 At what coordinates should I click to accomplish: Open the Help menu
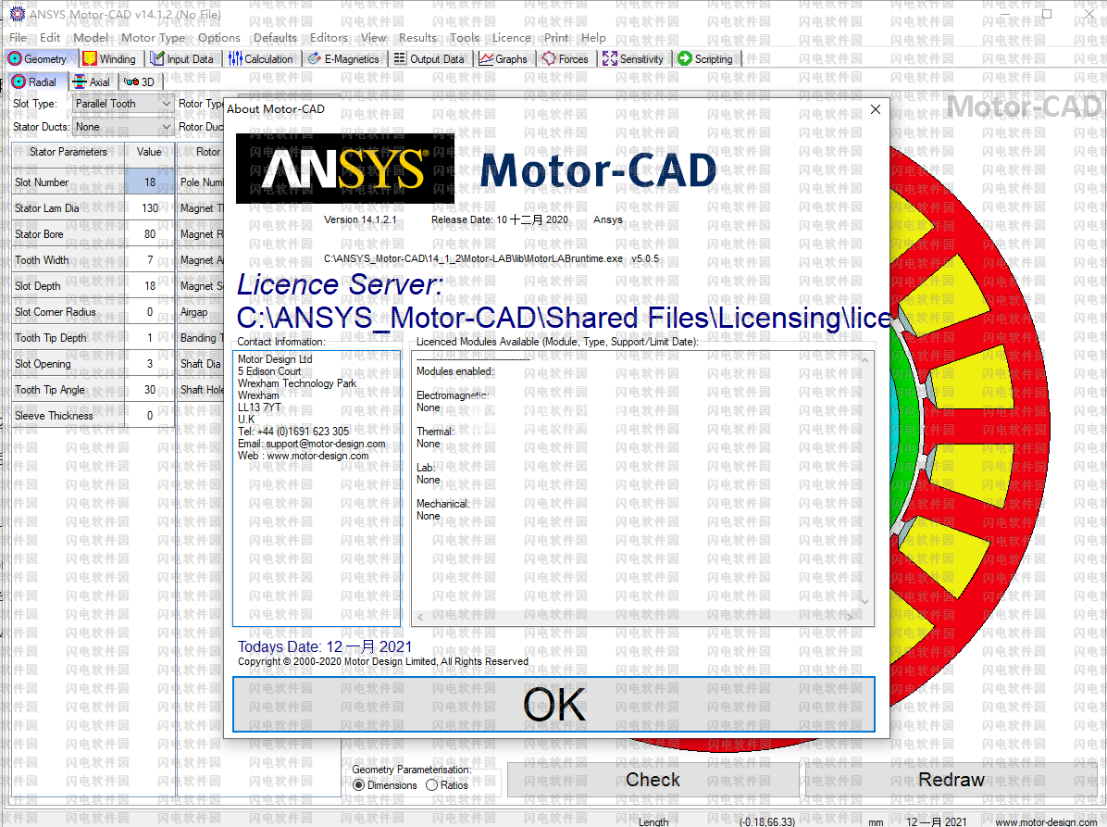(593, 37)
